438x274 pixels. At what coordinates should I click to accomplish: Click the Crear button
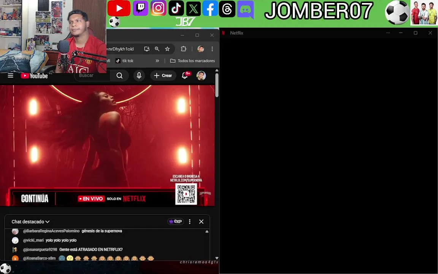click(x=163, y=75)
